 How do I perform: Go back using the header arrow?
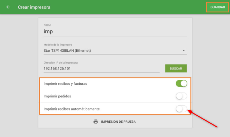[8, 7]
